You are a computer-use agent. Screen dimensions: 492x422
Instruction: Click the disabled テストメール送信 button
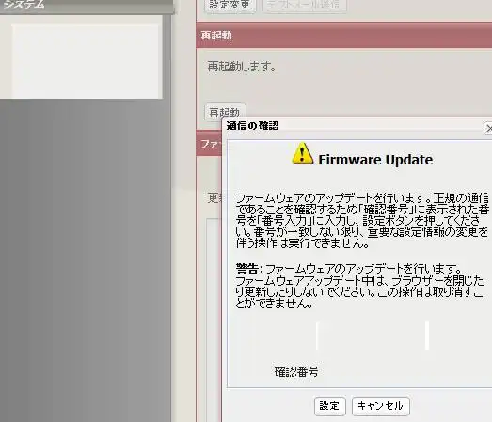pos(305,5)
